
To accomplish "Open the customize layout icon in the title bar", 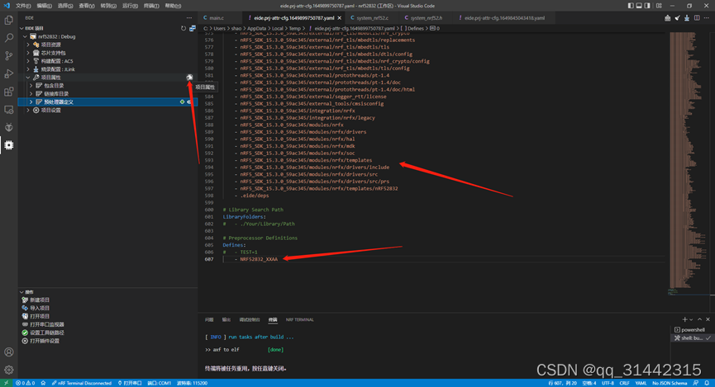I will pos(659,6).
